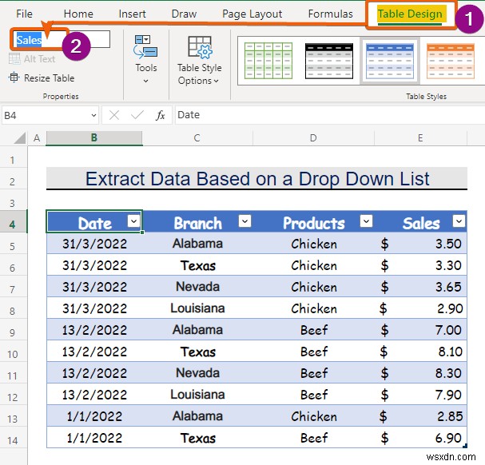Switch to the Formulas tab
The height and width of the screenshot is (465, 485).
pos(330,14)
